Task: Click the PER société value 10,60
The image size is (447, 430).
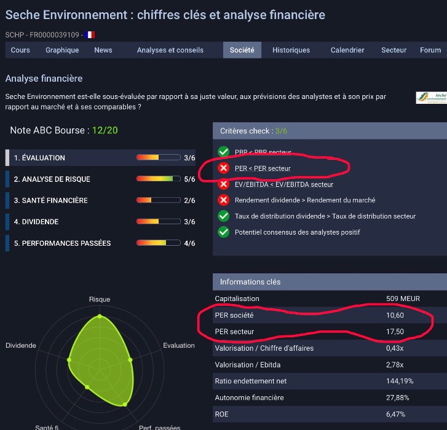Action: pyautogui.click(x=395, y=315)
